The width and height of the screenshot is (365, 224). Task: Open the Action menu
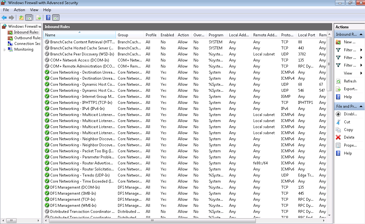pyautogui.click(x=19, y=10)
